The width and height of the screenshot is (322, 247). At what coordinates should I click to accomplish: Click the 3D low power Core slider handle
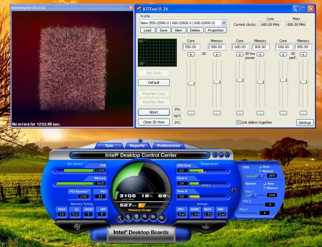[240, 80]
